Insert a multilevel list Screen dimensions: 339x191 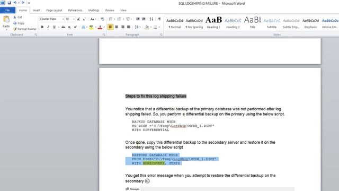pos(128,19)
